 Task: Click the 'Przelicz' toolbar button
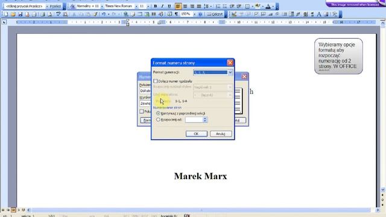(55, 6)
